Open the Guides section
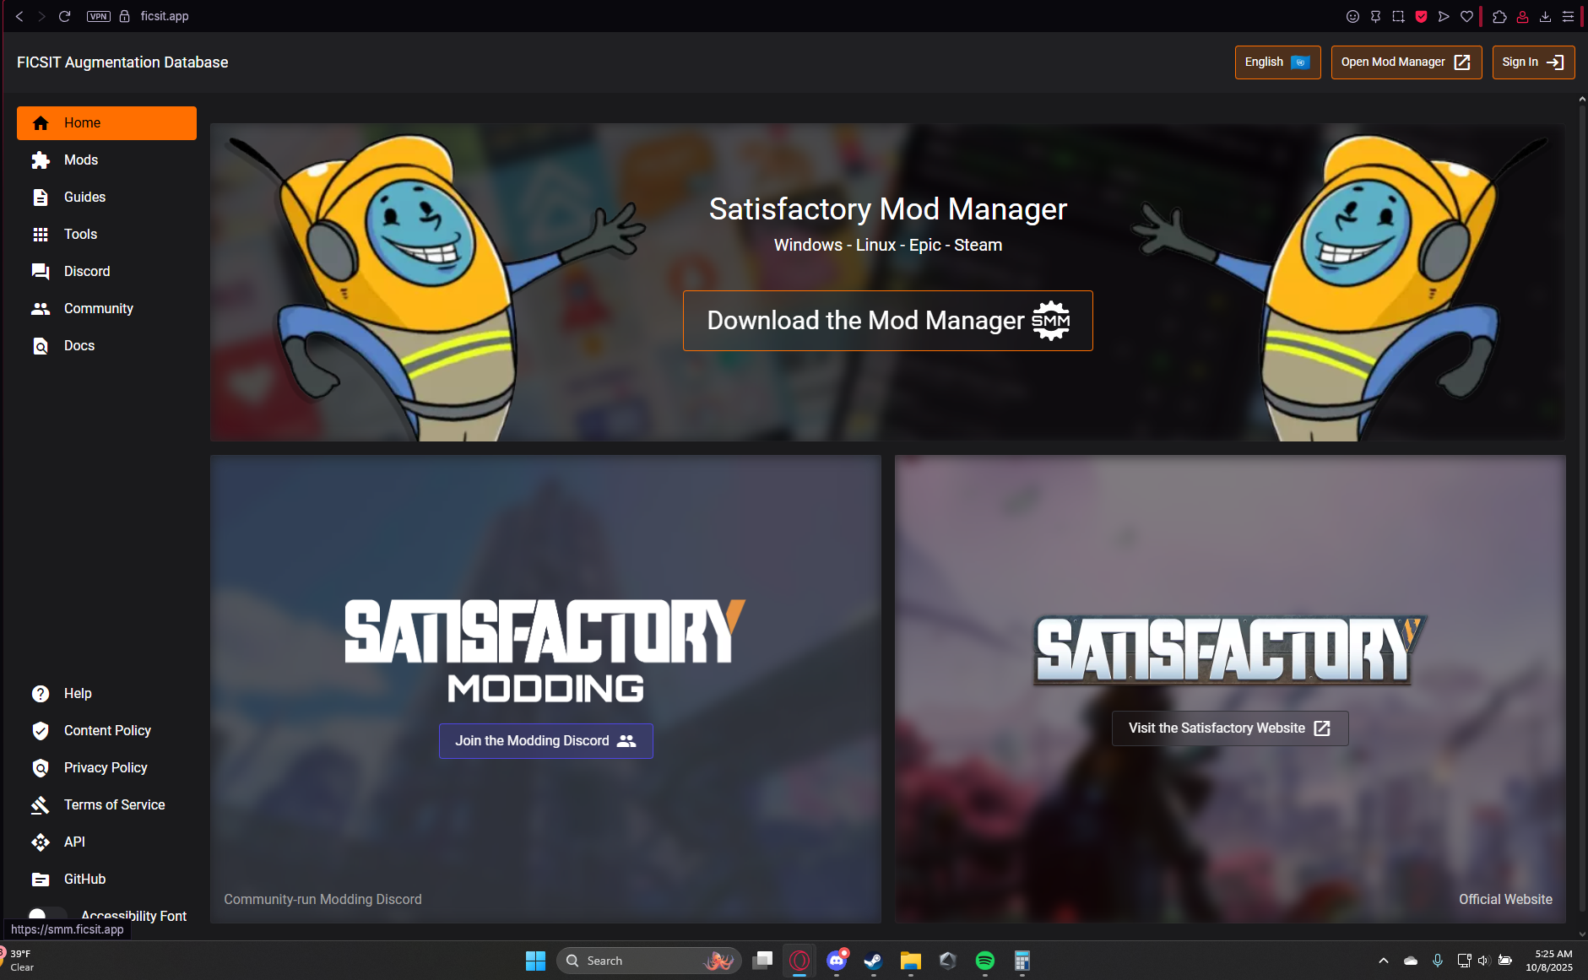Screen dimensions: 1588x980 pos(106,198)
